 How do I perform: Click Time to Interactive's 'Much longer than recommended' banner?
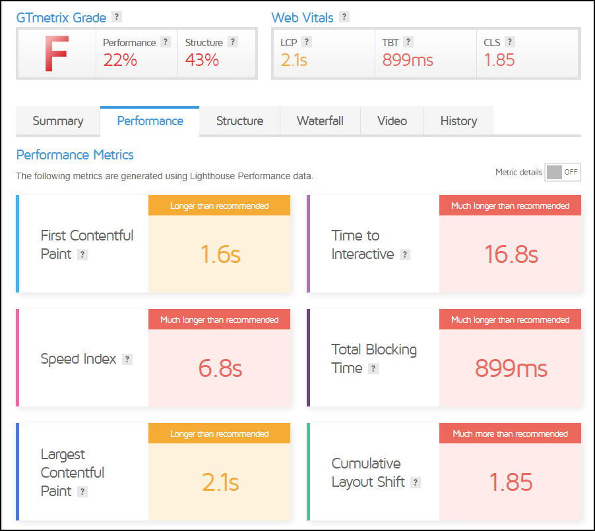coord(510,206)
